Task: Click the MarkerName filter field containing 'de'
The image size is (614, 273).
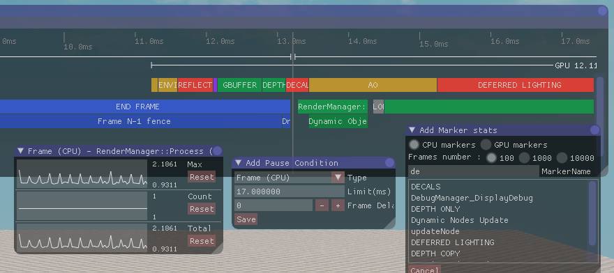Action: 474,171
